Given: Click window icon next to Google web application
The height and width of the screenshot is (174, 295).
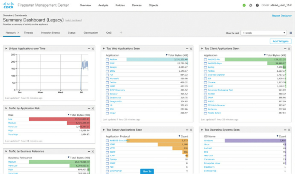Looking at the screenshot, I should coord(107,67).
